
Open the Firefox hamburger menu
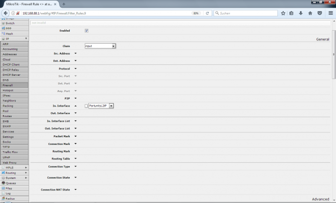(x=330, y=13)
